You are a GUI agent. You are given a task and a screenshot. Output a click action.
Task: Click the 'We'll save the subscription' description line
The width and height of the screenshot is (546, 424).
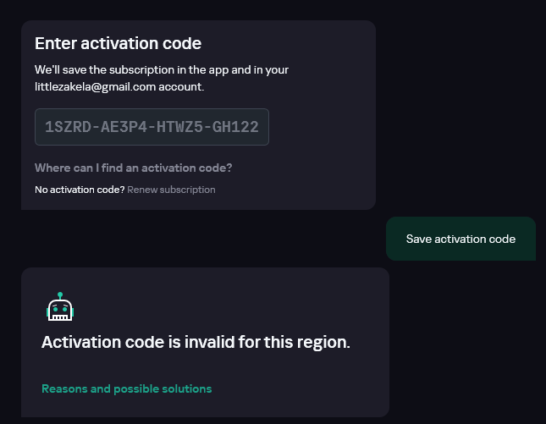coord(162,69)
